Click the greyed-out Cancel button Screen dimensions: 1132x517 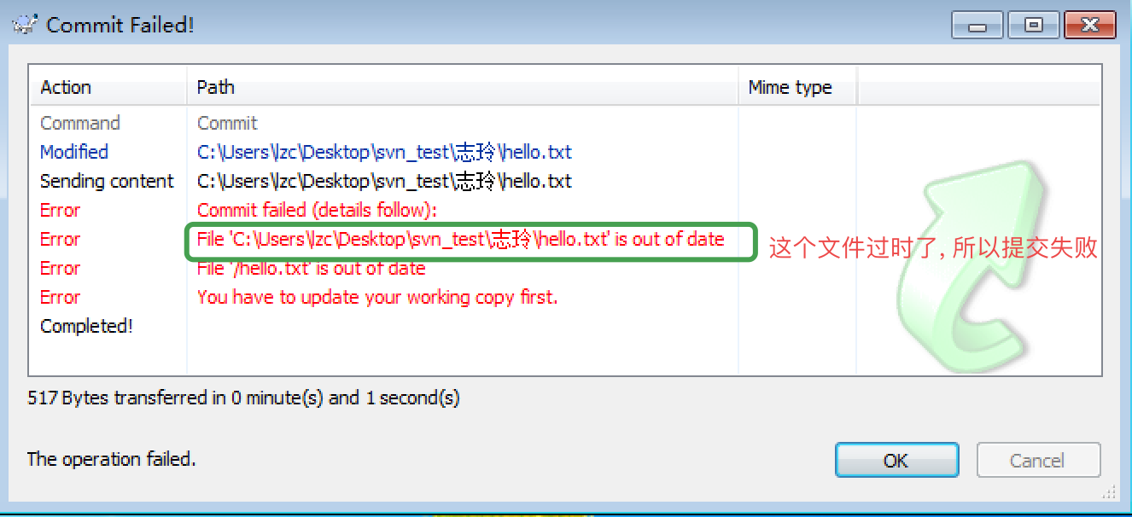(x=1037, y=461)
